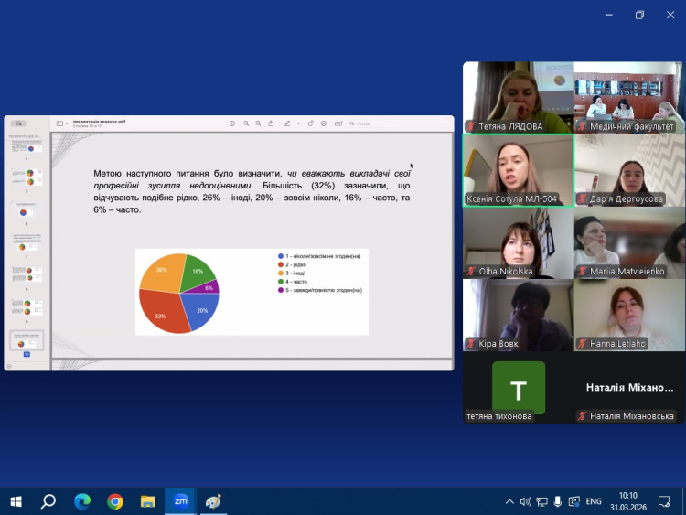Open Google Chrome from the taskbar
The width and height of the screenshot is (686, 515).
tap(114, 501)
